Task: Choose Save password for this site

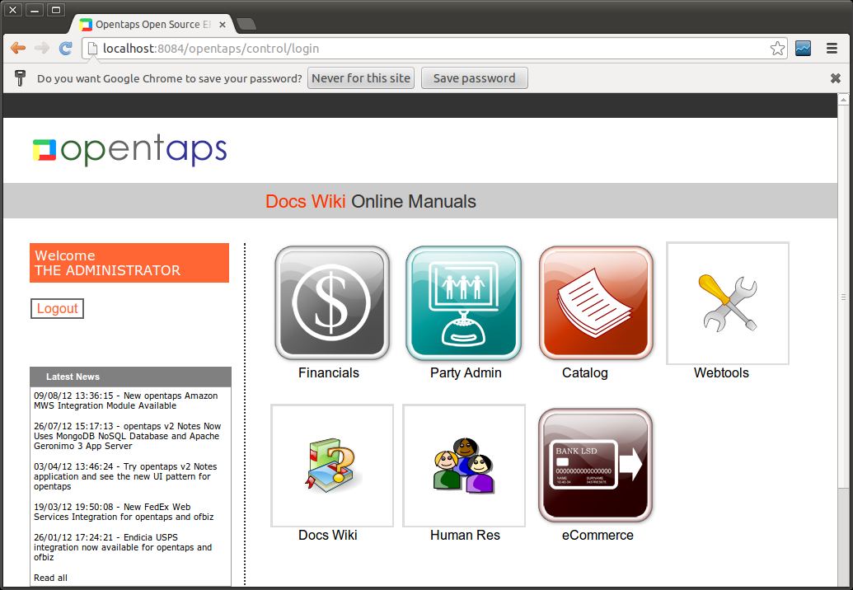Action: [474, 77]
